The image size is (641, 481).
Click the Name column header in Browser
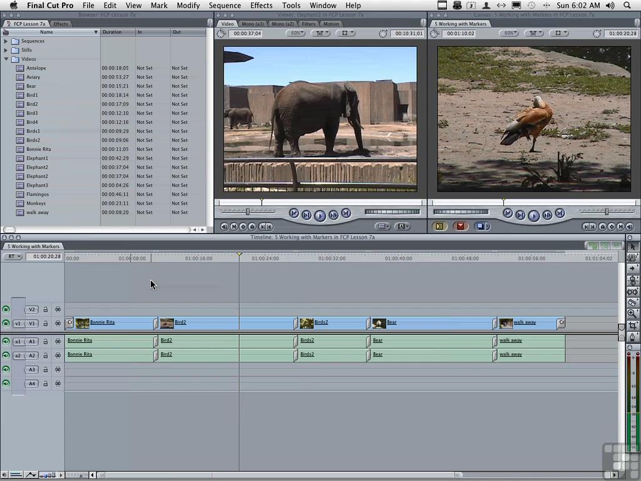51,32
